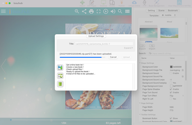Click the upload progress bar
The image size is (192, 125).
pyautogui.click(x=83, y=57)
